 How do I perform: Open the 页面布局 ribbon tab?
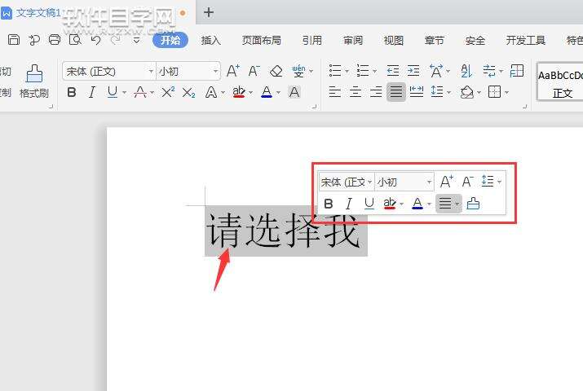(x=262, y=40)
